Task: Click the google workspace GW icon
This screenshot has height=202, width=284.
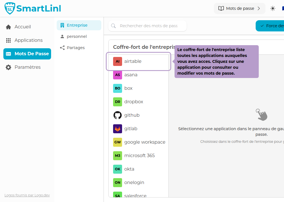Action: click(117, 142)
